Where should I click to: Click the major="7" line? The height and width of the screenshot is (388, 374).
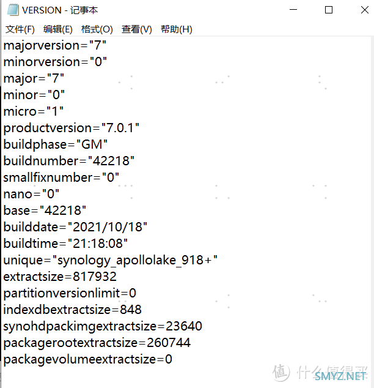pyautogui.click(x=34, y=78)
